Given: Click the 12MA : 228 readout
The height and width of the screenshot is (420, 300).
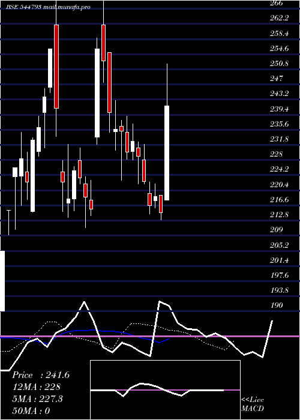Looking at the screenshot, I should click(x=37, y=387).
